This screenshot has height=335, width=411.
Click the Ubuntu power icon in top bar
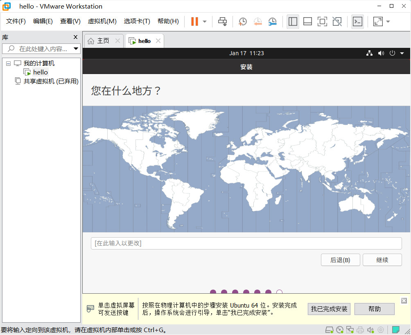[x=392, y=53]
